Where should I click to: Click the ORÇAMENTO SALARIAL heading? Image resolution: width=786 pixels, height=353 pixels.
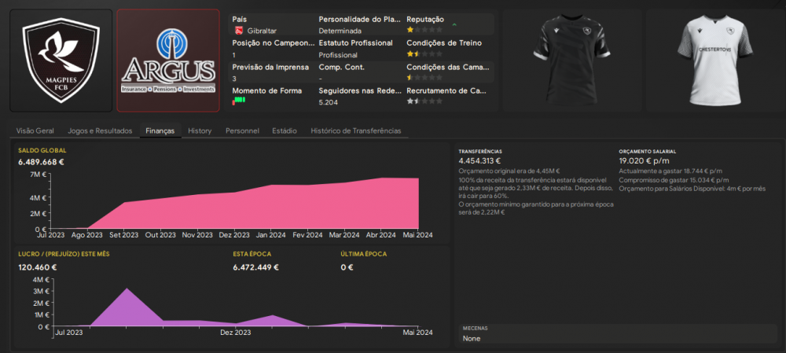coord(647,152)
